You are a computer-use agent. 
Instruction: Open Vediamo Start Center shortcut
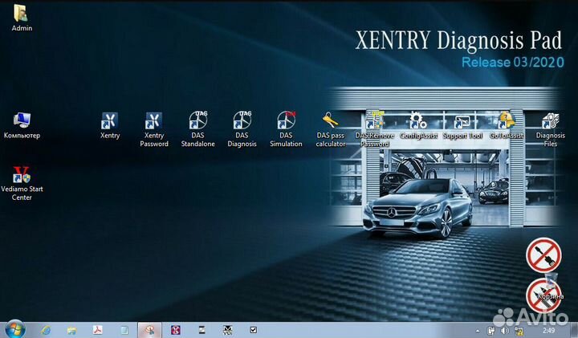22,177
